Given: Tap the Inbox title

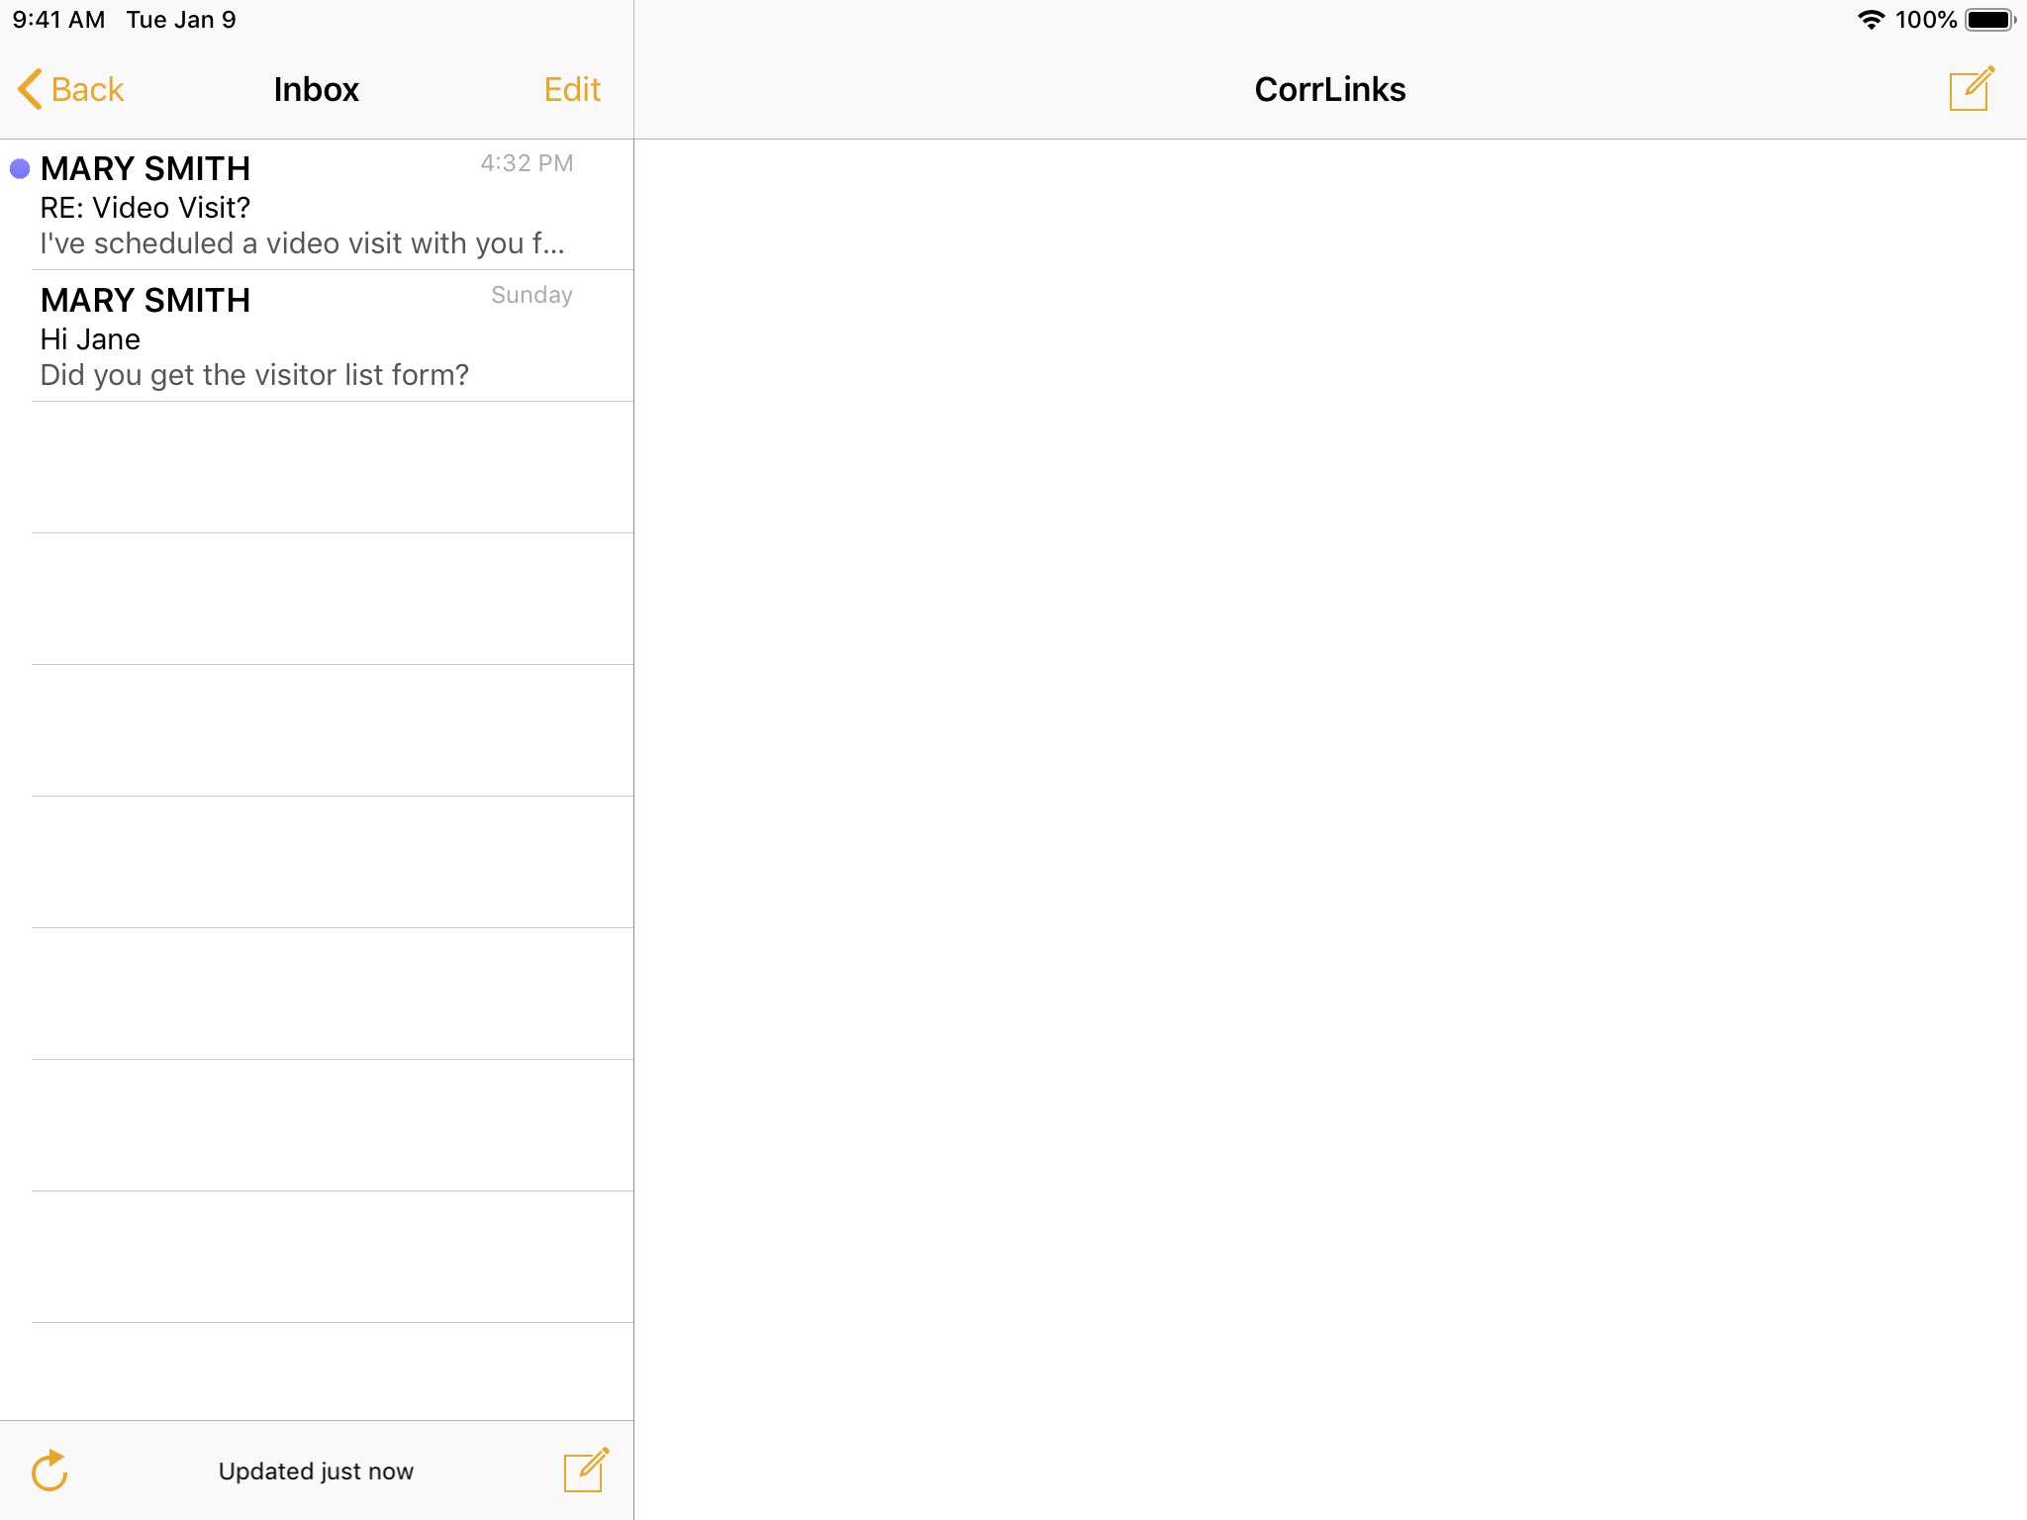Looking at the screenshot, I should (316, 89).
